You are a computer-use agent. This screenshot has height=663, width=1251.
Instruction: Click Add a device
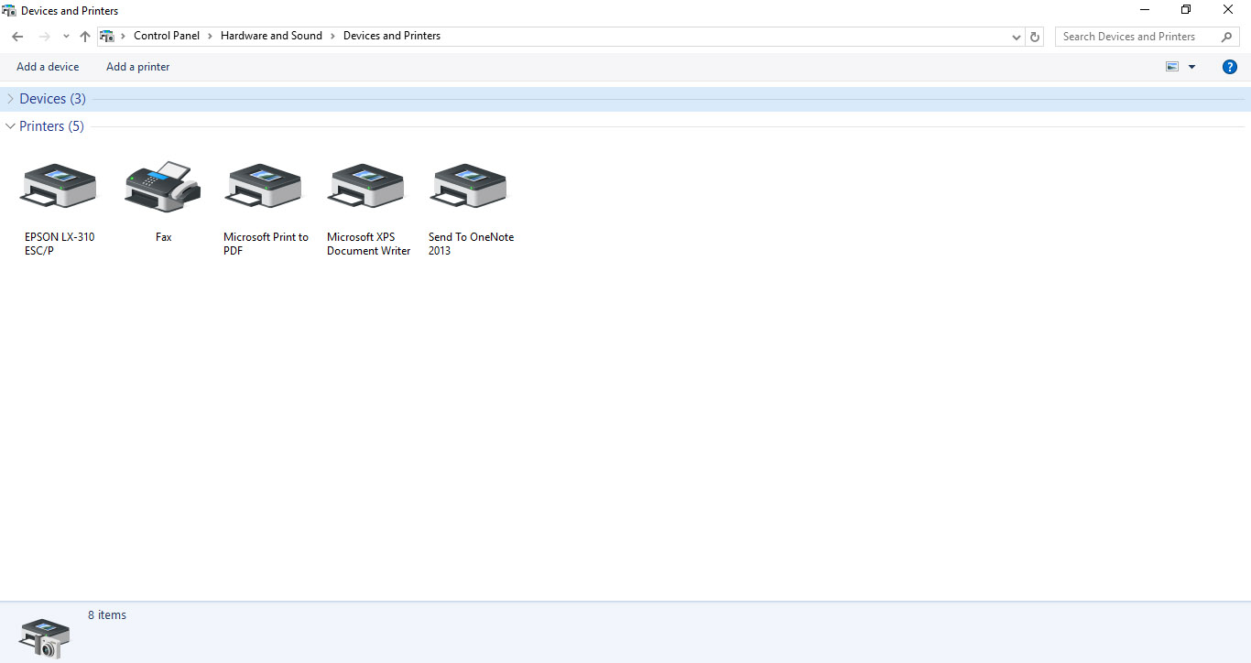(48, 67)
